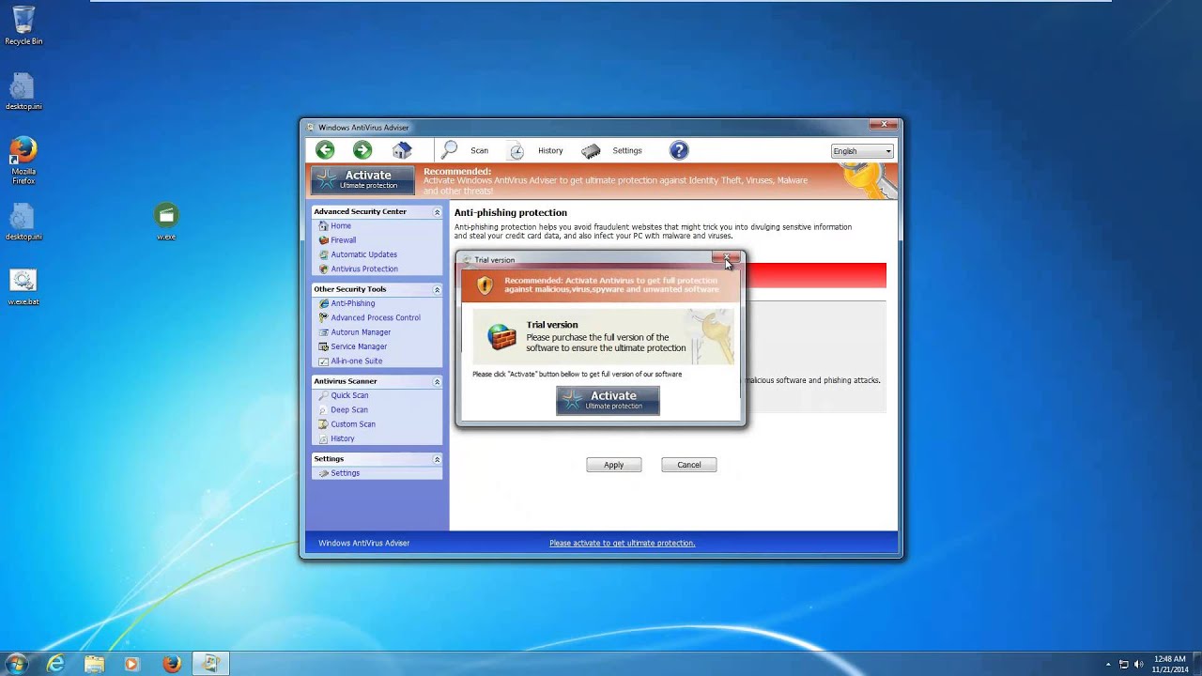Click the Automatic Updates sidebar icon
Screen dimensions: 1202x676
tap(324, 254)
